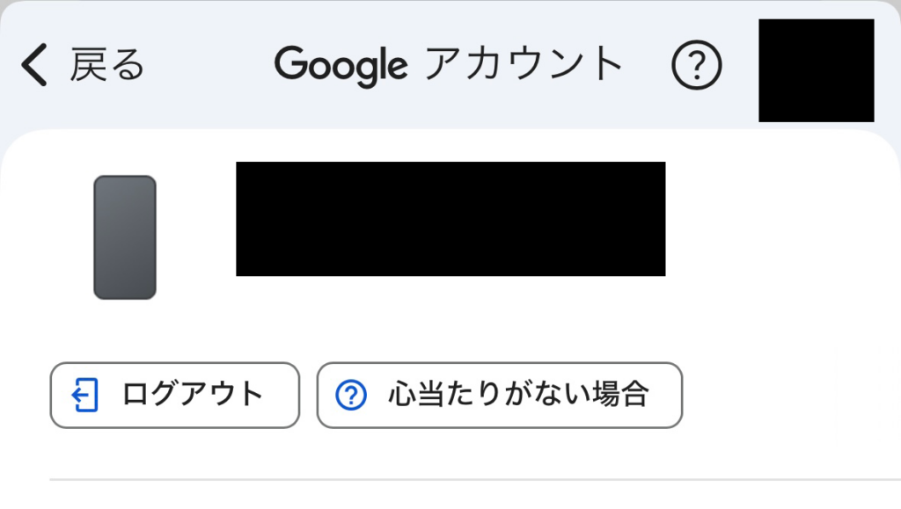Click the Google logo in header
This screenshot has width=901, height=509.
[x=341, y=65]
